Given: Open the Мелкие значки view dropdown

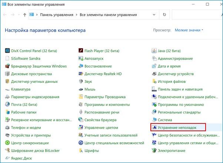Looking at the screenshot, I should [189, 30].
